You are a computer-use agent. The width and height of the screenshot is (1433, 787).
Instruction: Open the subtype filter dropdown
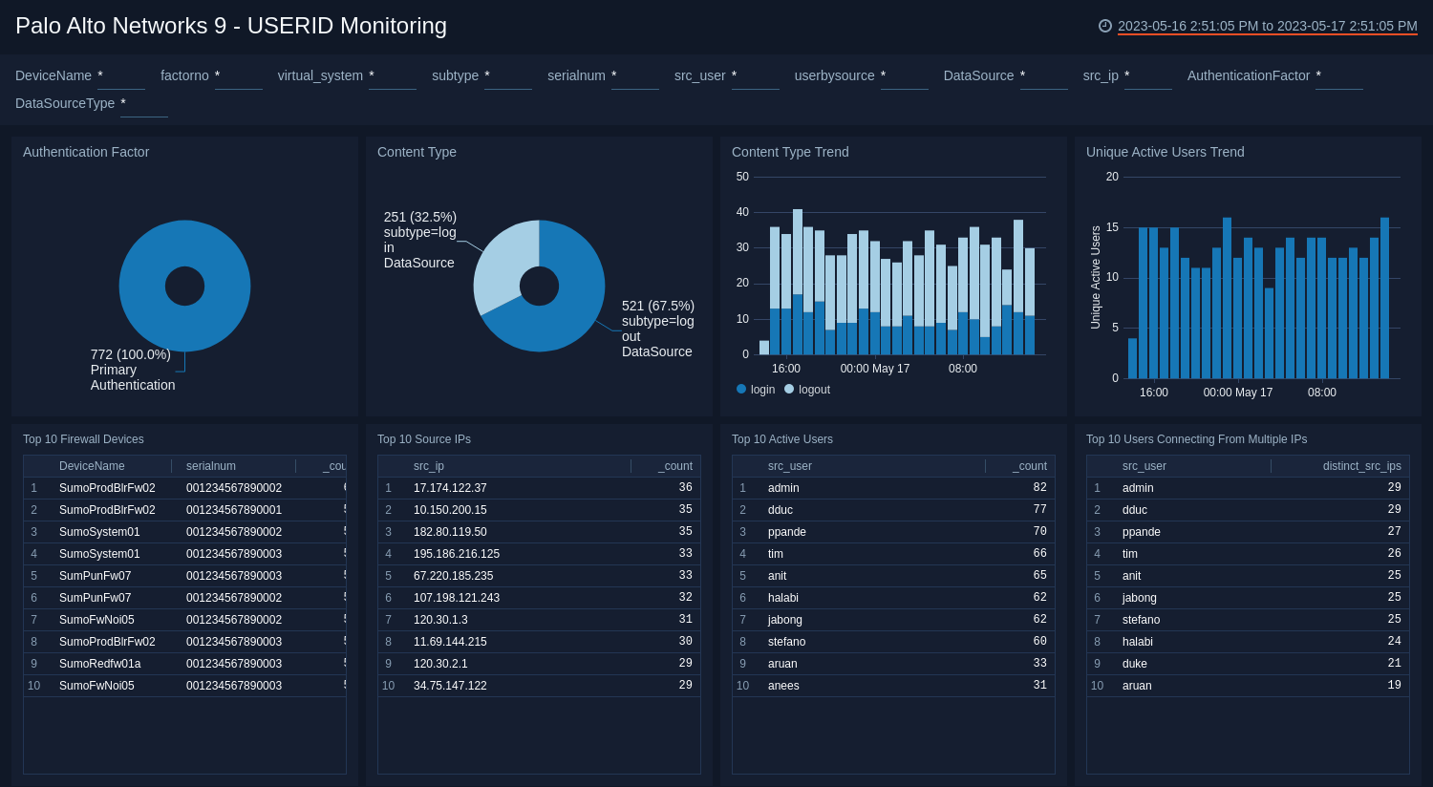point(508,80)
